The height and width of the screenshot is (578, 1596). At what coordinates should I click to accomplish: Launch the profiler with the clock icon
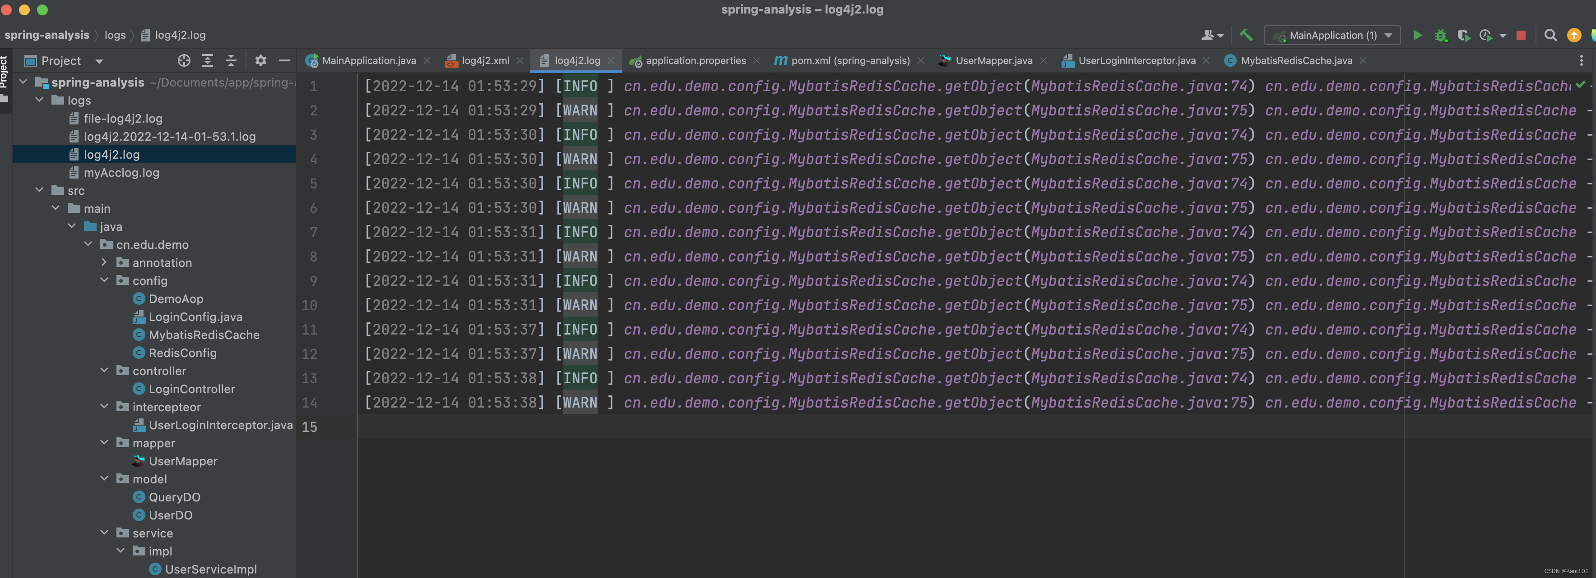click(x=1486, y=35)
